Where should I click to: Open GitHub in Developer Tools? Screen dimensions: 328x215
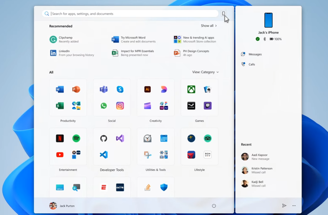(x=103, y=138)
